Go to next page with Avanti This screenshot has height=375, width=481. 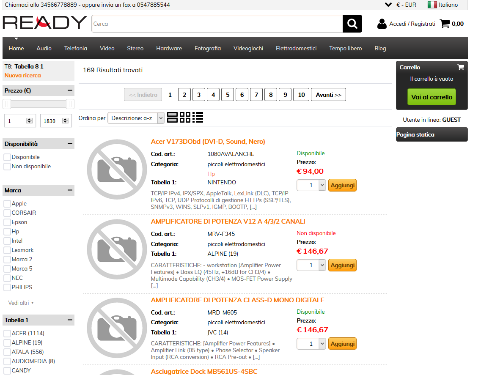click(329, 95)
